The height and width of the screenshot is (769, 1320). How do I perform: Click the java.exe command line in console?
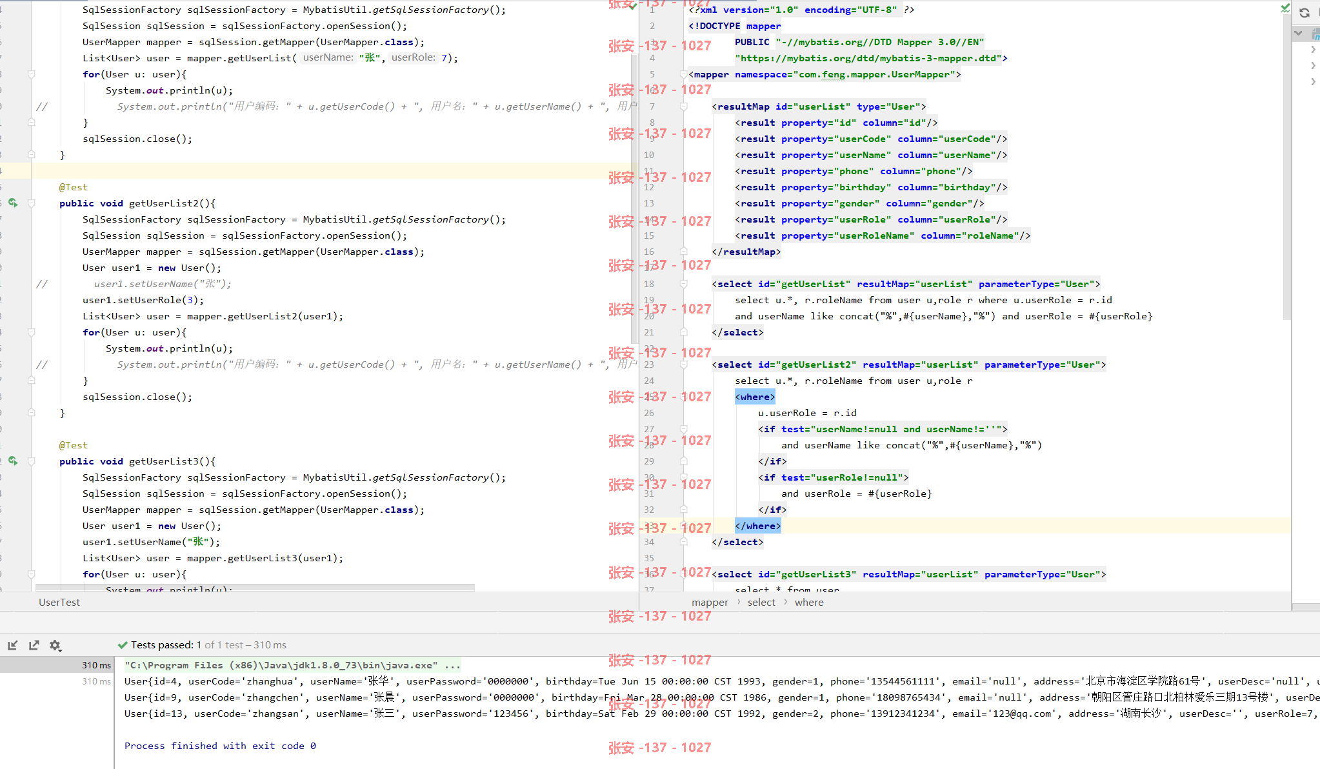292,665
